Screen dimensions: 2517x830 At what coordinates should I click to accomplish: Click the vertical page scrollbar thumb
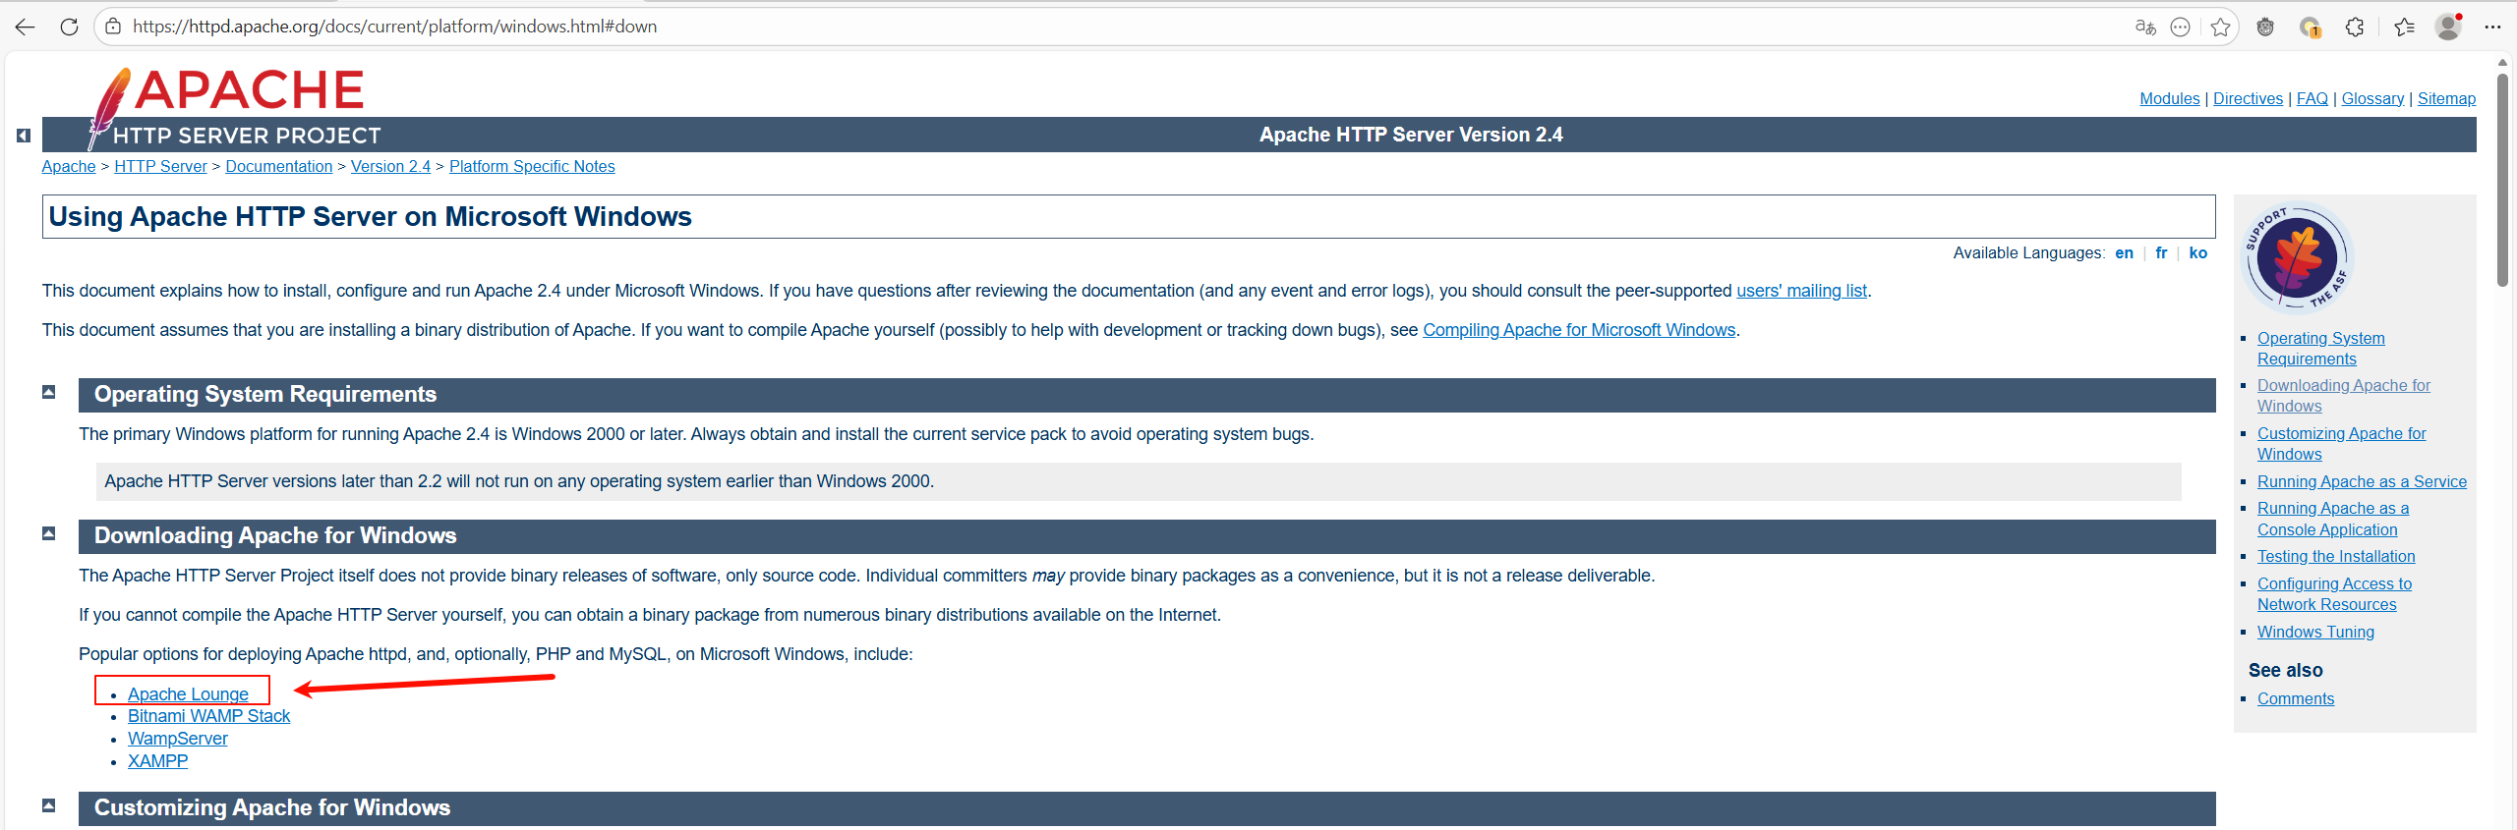(x=2502, y=179)
